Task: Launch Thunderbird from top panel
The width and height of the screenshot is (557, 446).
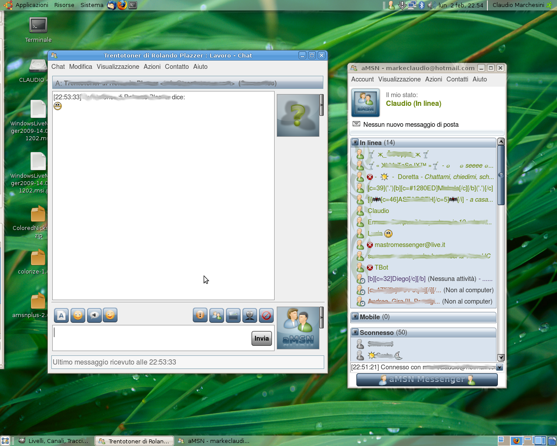Action: (x=112, y=5)
